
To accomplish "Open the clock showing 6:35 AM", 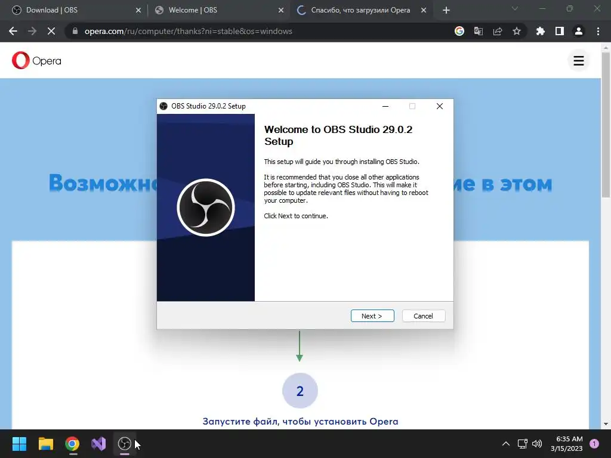I will (x=567, y=444).
